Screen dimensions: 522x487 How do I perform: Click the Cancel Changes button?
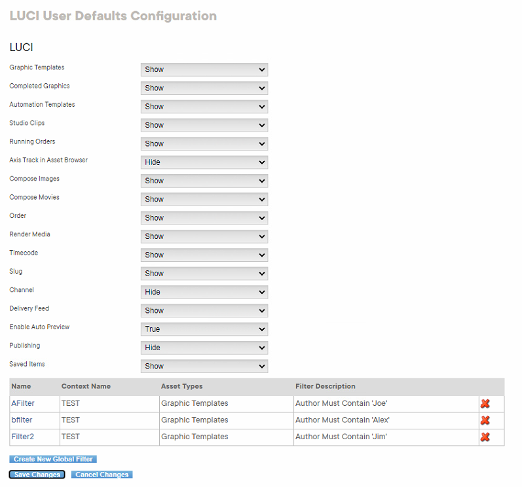click(102, 475)
